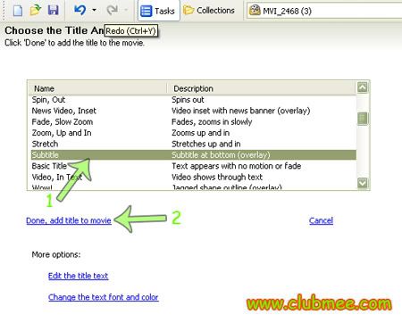Select the 'Fade, Slow Zoom' animation
This screenshot has height=323, width=402.
[63, 121]
